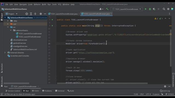
Task: Hide the Run tool window
Action: coord(169,86)
